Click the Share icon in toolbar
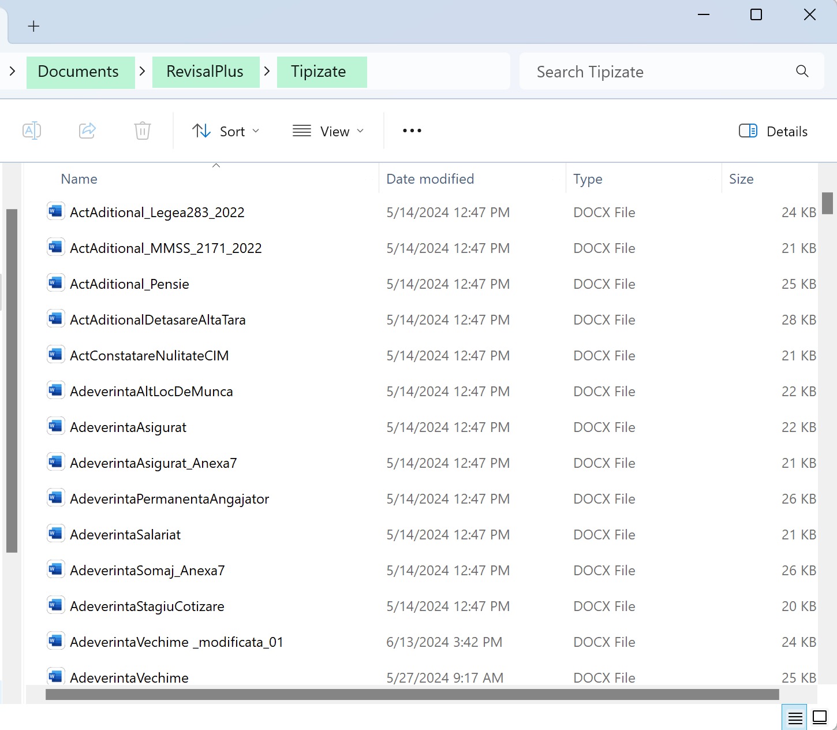The height and width of the screenshot is (730, 837). point(87,131)
